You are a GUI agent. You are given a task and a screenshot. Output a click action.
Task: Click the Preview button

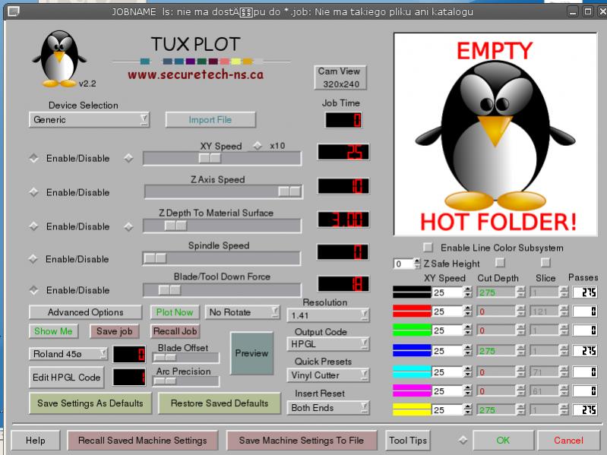pyautogui.click(x=251, y=353)
